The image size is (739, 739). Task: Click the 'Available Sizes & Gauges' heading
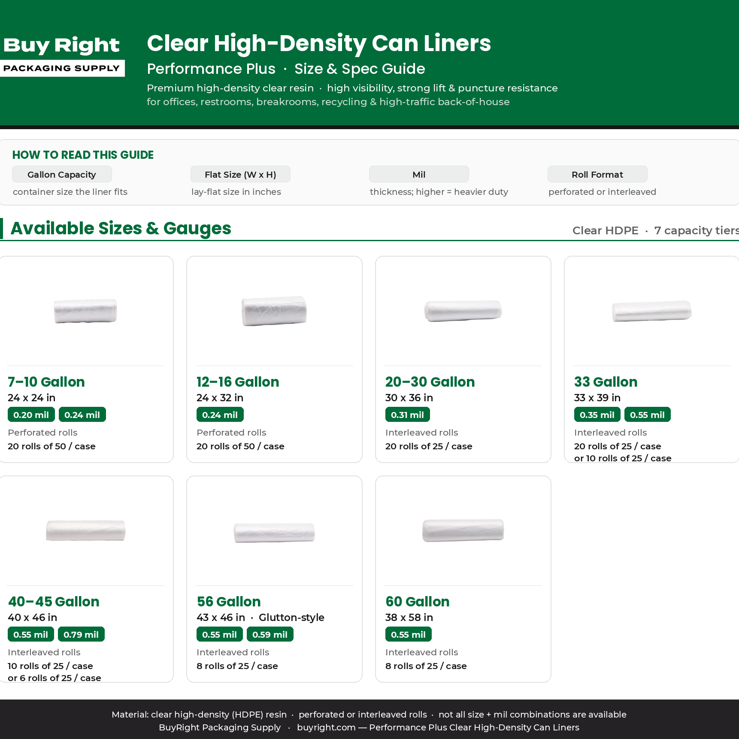pyautogui.click(x=121, y=228)
